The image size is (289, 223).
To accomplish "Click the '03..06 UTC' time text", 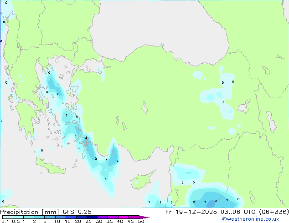I will (238, 212).
